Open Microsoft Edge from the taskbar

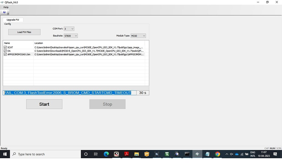pos(106,154)
